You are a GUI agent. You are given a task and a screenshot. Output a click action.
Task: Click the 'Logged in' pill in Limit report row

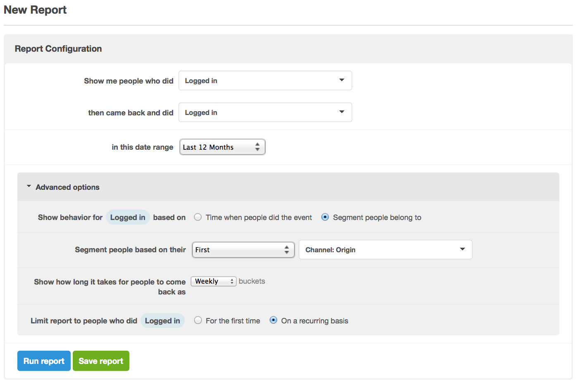pos(162,321)
